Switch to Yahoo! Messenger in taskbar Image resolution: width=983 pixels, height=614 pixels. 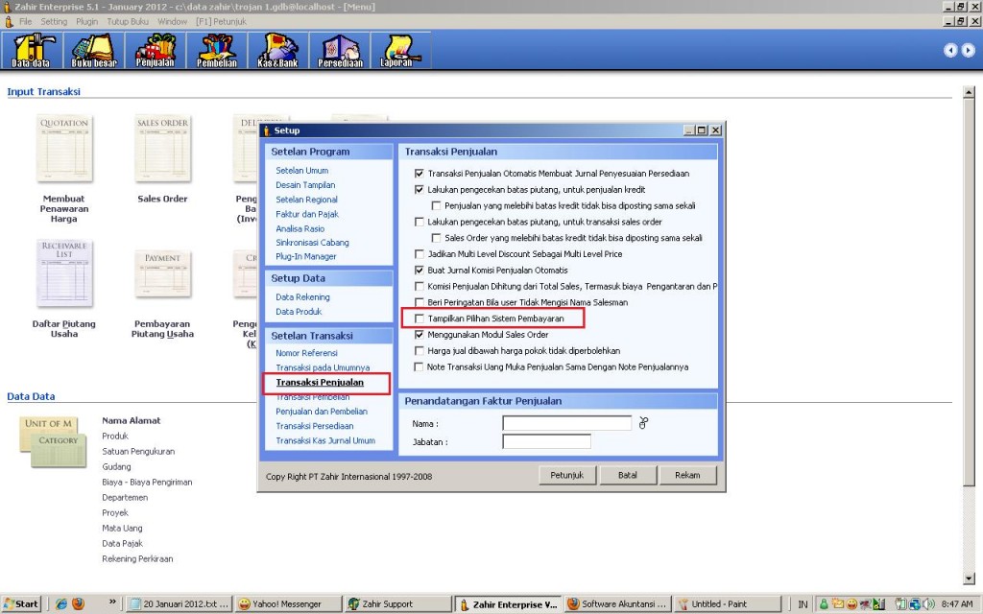pyautogui.click(x=288, y=604)
